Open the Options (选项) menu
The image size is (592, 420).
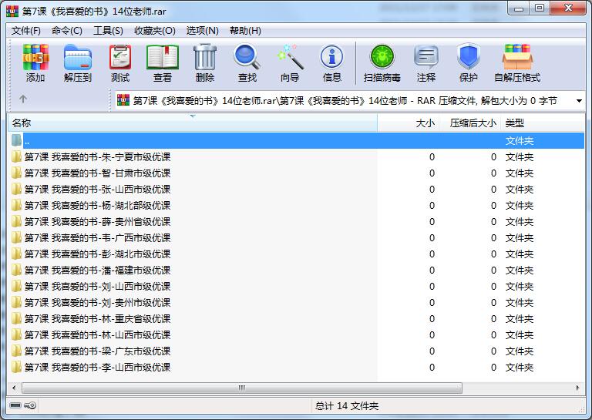(x=203, y=31)
